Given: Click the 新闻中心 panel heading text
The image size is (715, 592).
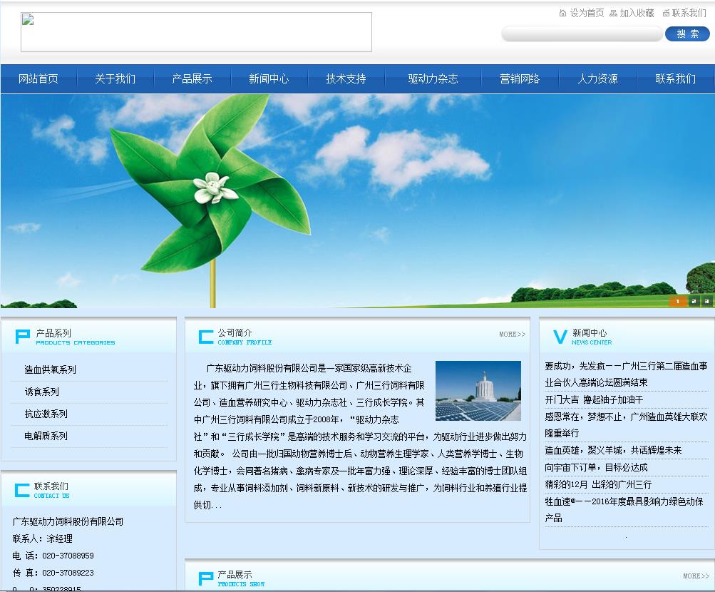Looking at the screenshot, I should tap(589, 333).
